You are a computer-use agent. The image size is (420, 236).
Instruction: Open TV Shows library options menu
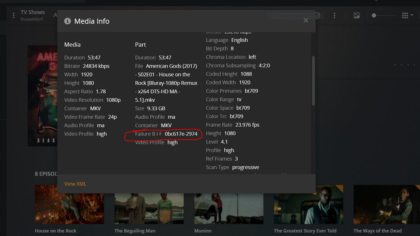(14, 16)
